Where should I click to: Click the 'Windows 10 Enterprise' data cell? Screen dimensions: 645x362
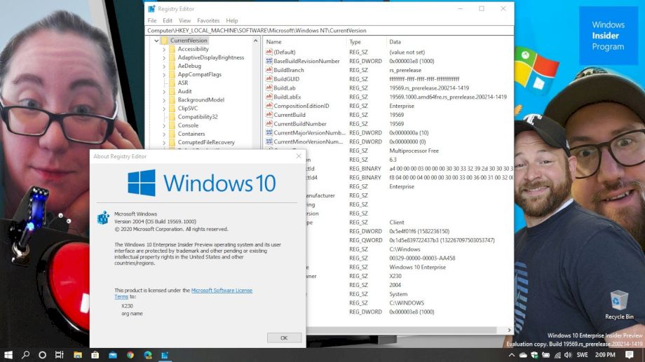click(x=418, y=267)
